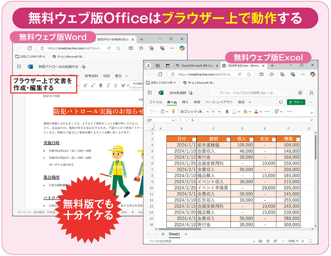Open the 挿入 tab in Excel

tap(185, 102)
